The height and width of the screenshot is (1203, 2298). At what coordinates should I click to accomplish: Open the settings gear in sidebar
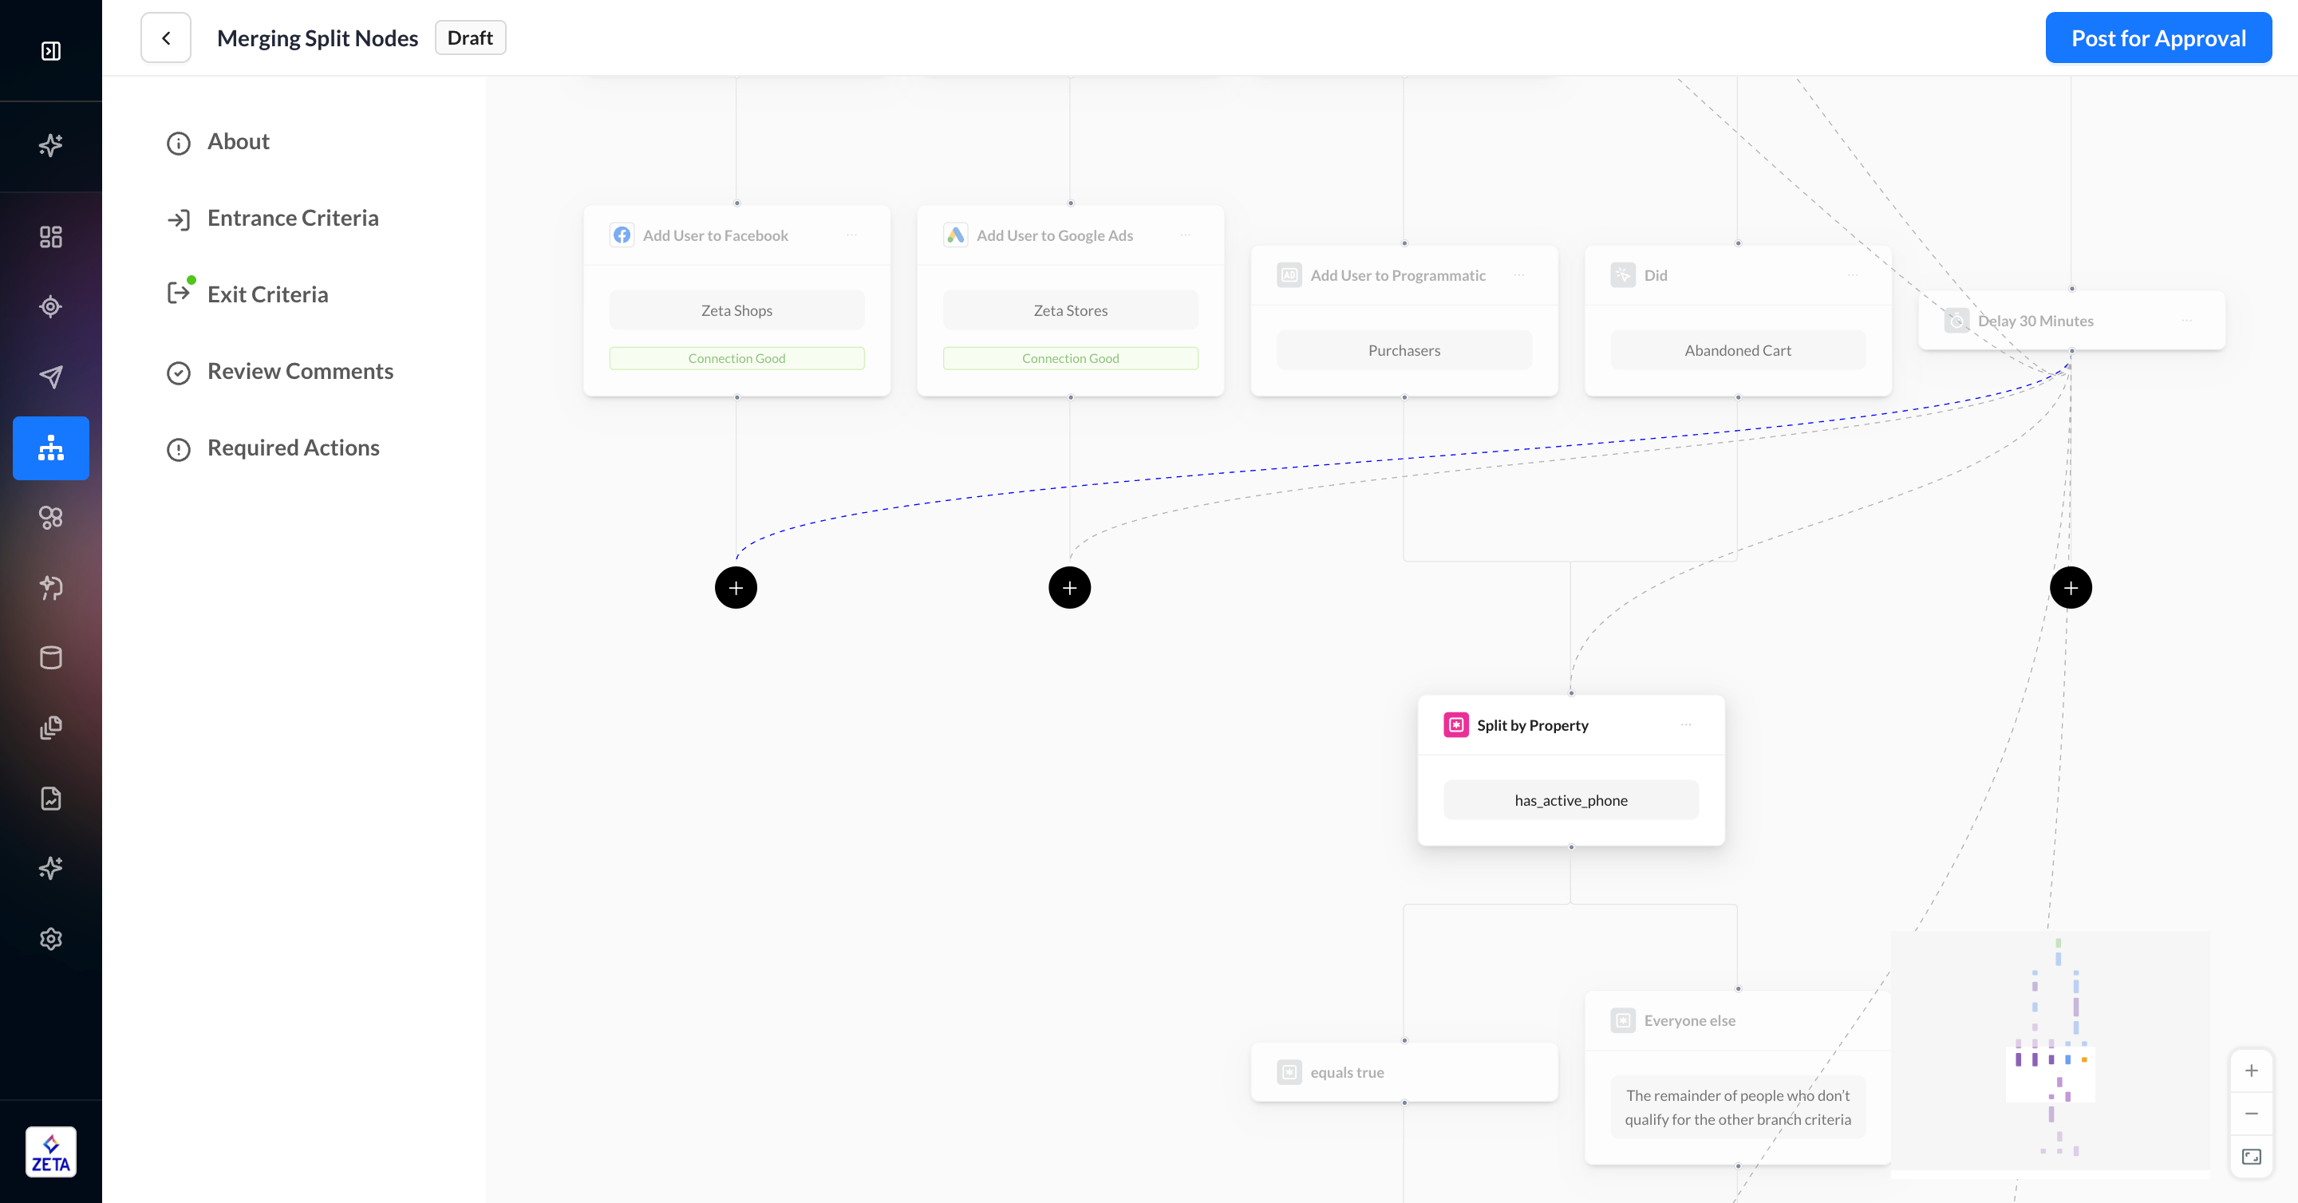(51, 938)
